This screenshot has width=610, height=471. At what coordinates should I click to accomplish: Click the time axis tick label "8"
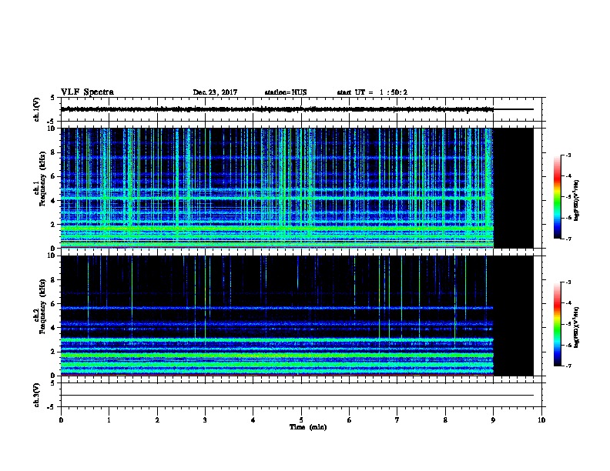pyautogui.click(x=445, y=419)
